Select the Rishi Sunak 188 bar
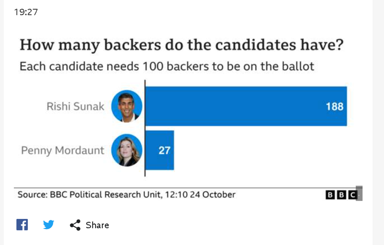This screenshot has height=245, width=384. tap(246, 106)
